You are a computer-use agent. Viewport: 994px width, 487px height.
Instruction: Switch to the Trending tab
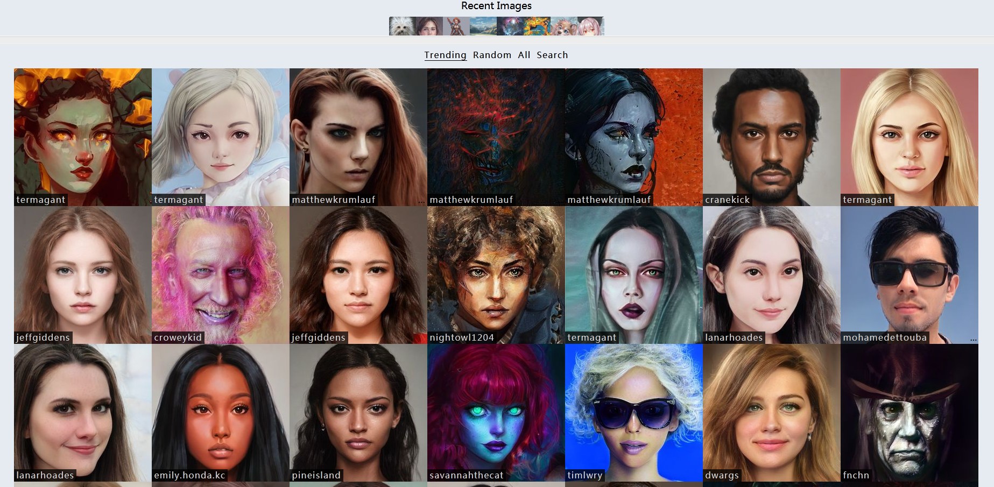[x=445, y=55]
